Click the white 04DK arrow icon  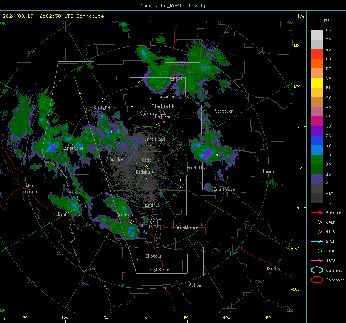(317, 222)
